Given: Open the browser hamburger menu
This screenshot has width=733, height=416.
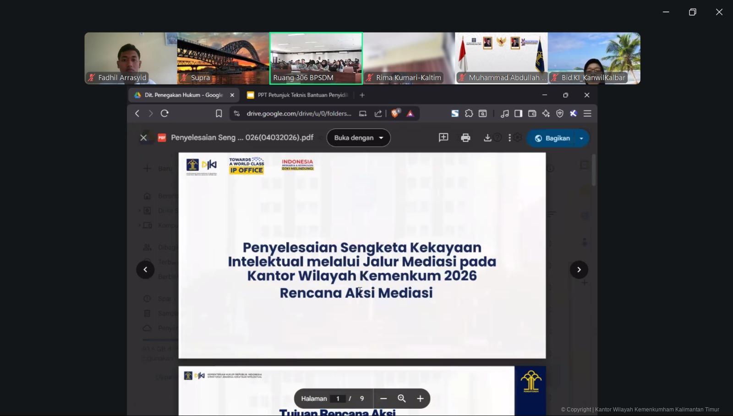Looking at the screenshot, I should [x=587, y=113].
